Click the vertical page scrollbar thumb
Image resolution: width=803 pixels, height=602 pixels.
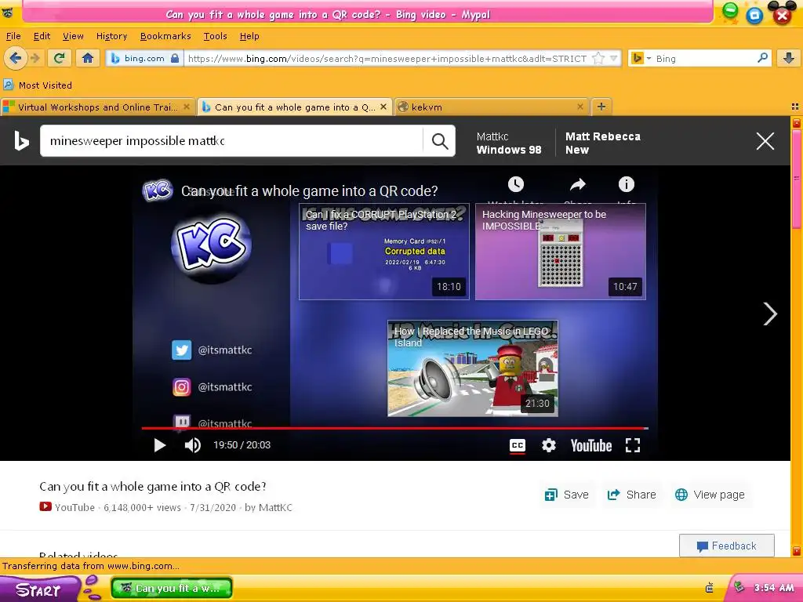click(797, 180)
